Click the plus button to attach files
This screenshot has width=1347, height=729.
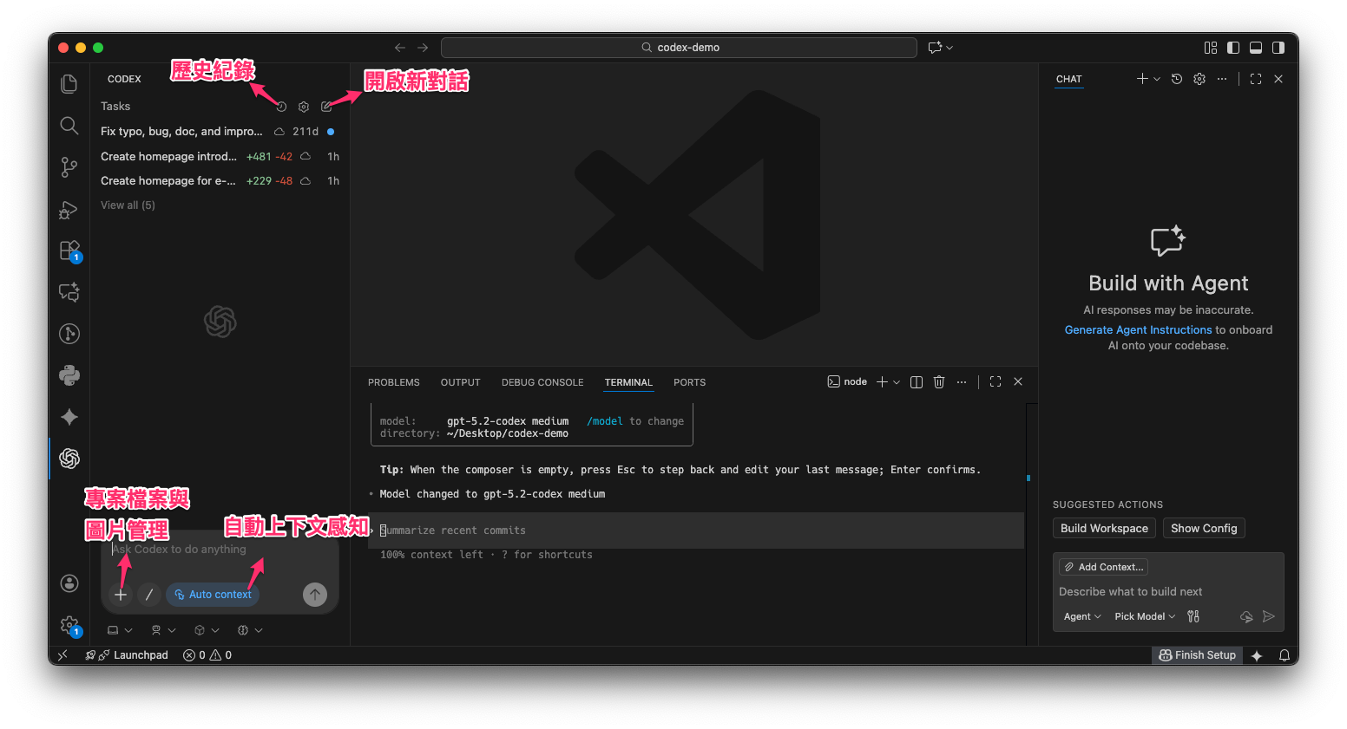coord(121,595)
